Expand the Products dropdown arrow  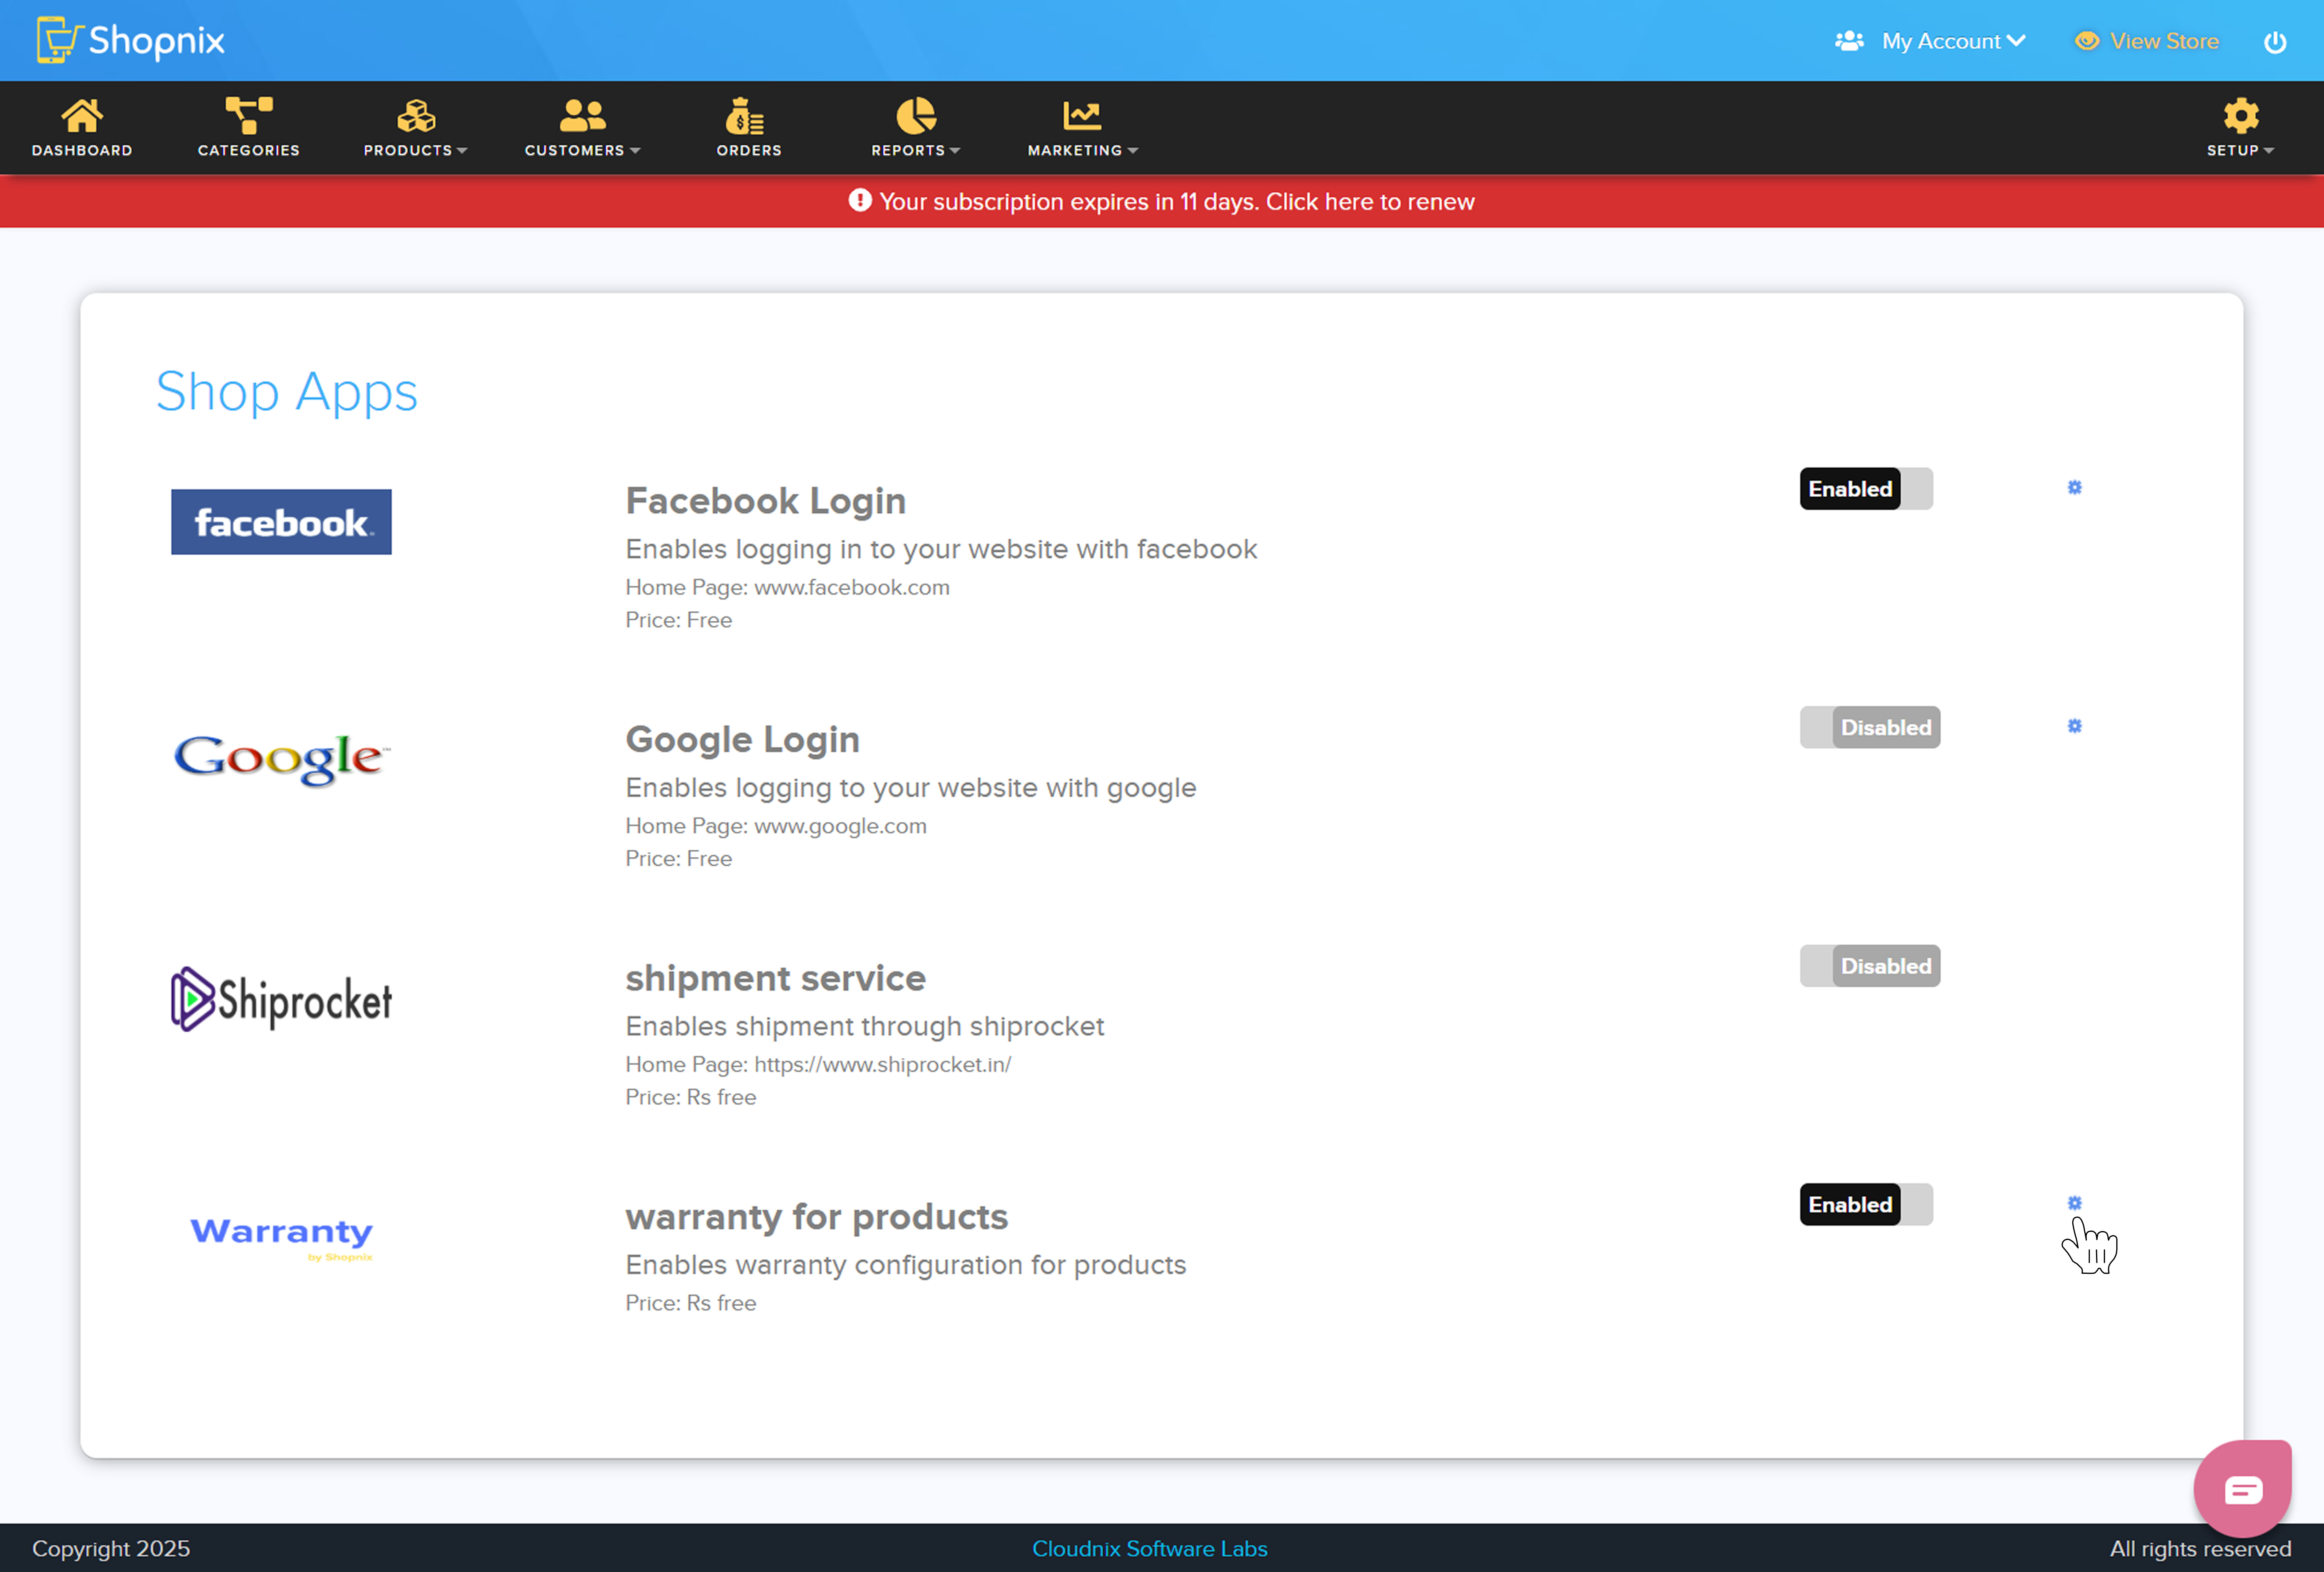[x=462, y=151]
